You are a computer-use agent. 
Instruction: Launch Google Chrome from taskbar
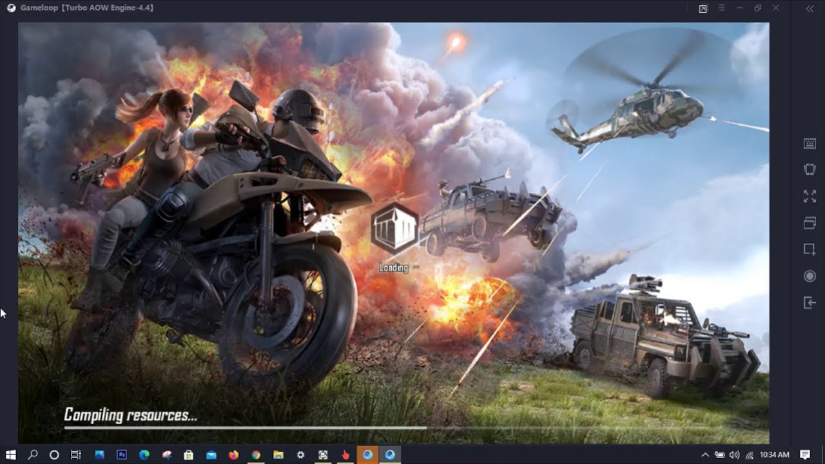click(256, 454)
